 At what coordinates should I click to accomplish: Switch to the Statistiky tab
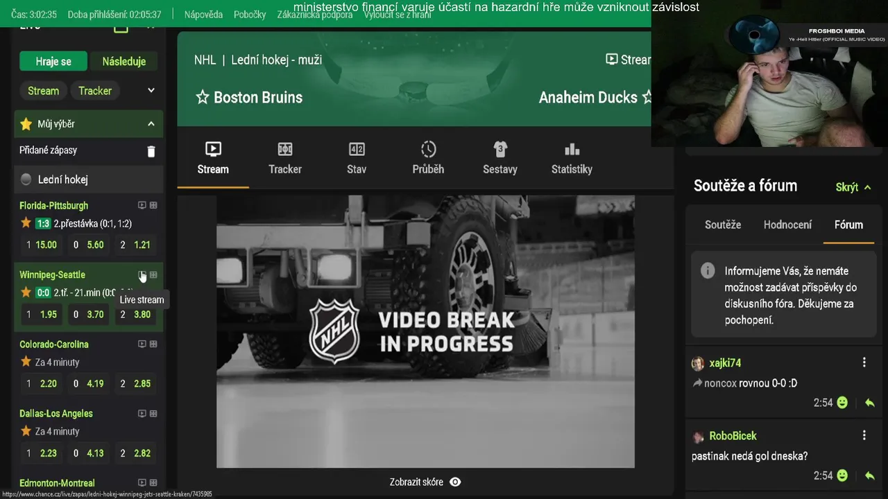572,158
